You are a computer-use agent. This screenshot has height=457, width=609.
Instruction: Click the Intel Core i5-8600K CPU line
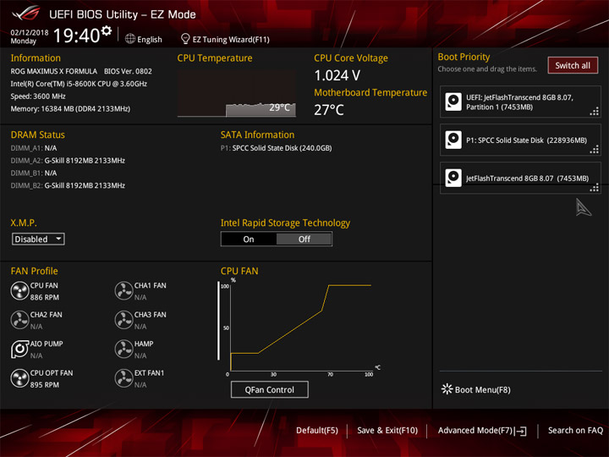79,84
